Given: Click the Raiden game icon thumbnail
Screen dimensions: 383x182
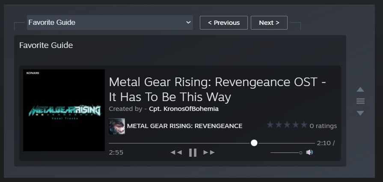Looking at the screenshot, I should click(x=117, y=126).
